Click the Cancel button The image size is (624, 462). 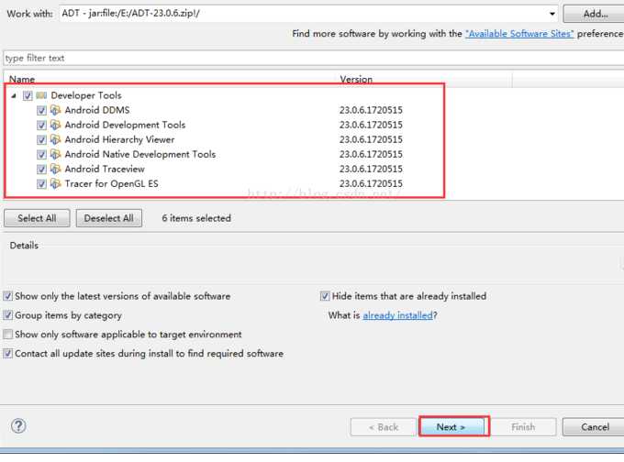(x=595, y=427)
